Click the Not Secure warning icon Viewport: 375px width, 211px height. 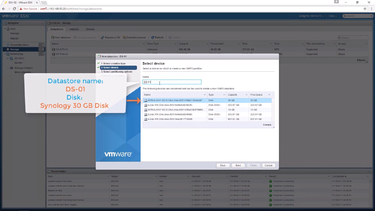tap(21, 9)
